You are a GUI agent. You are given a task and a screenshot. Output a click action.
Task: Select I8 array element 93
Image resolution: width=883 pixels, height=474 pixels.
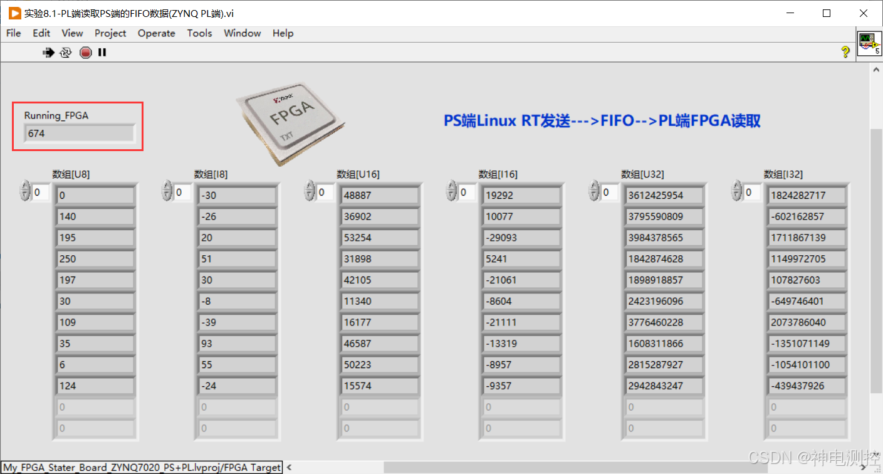point(238,344)
